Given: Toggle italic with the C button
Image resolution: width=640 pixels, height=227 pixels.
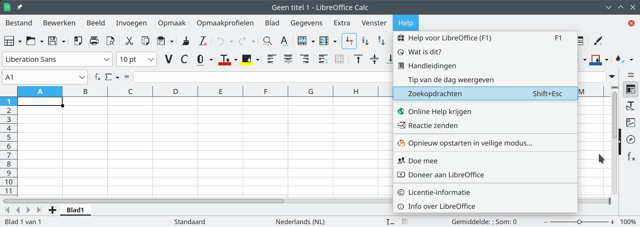Looking at the screenshot, I should click(x=184, y=59).
